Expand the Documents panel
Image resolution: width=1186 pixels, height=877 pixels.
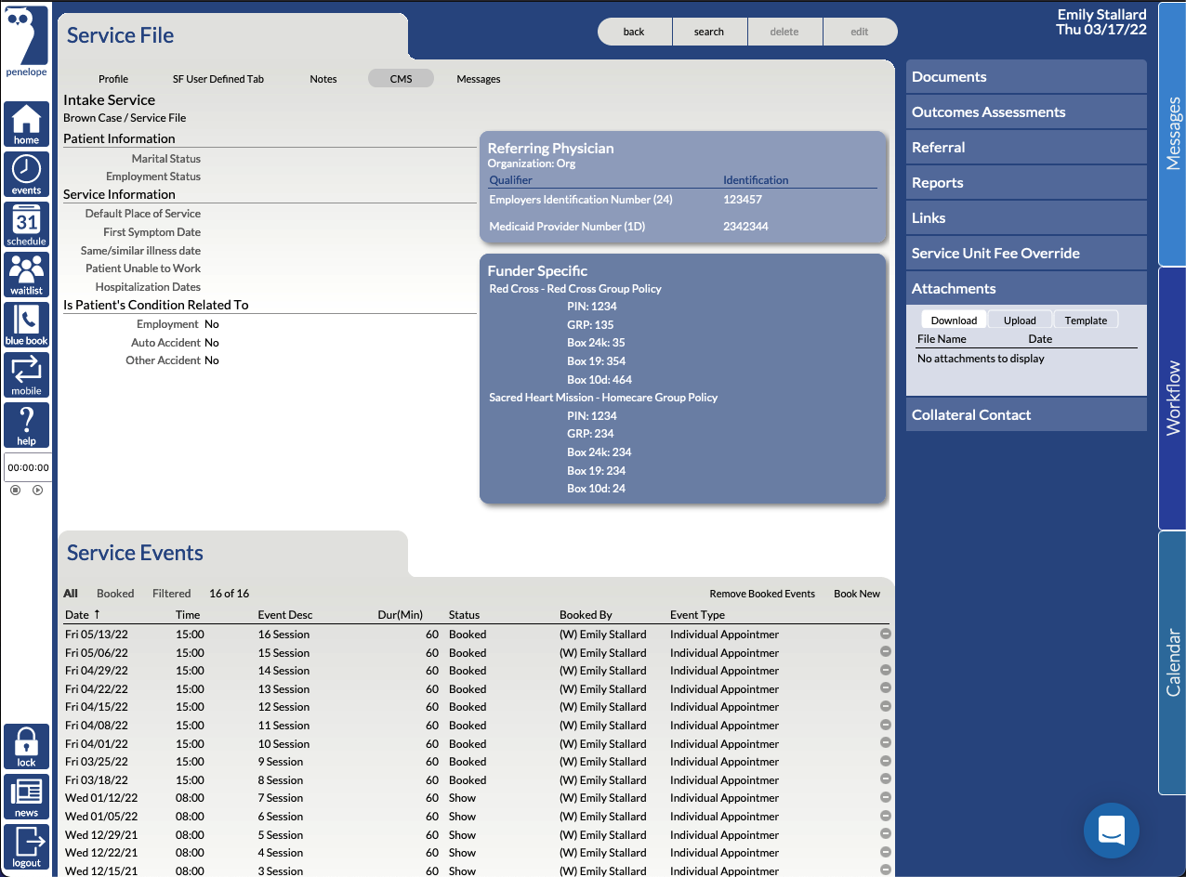1026,77
